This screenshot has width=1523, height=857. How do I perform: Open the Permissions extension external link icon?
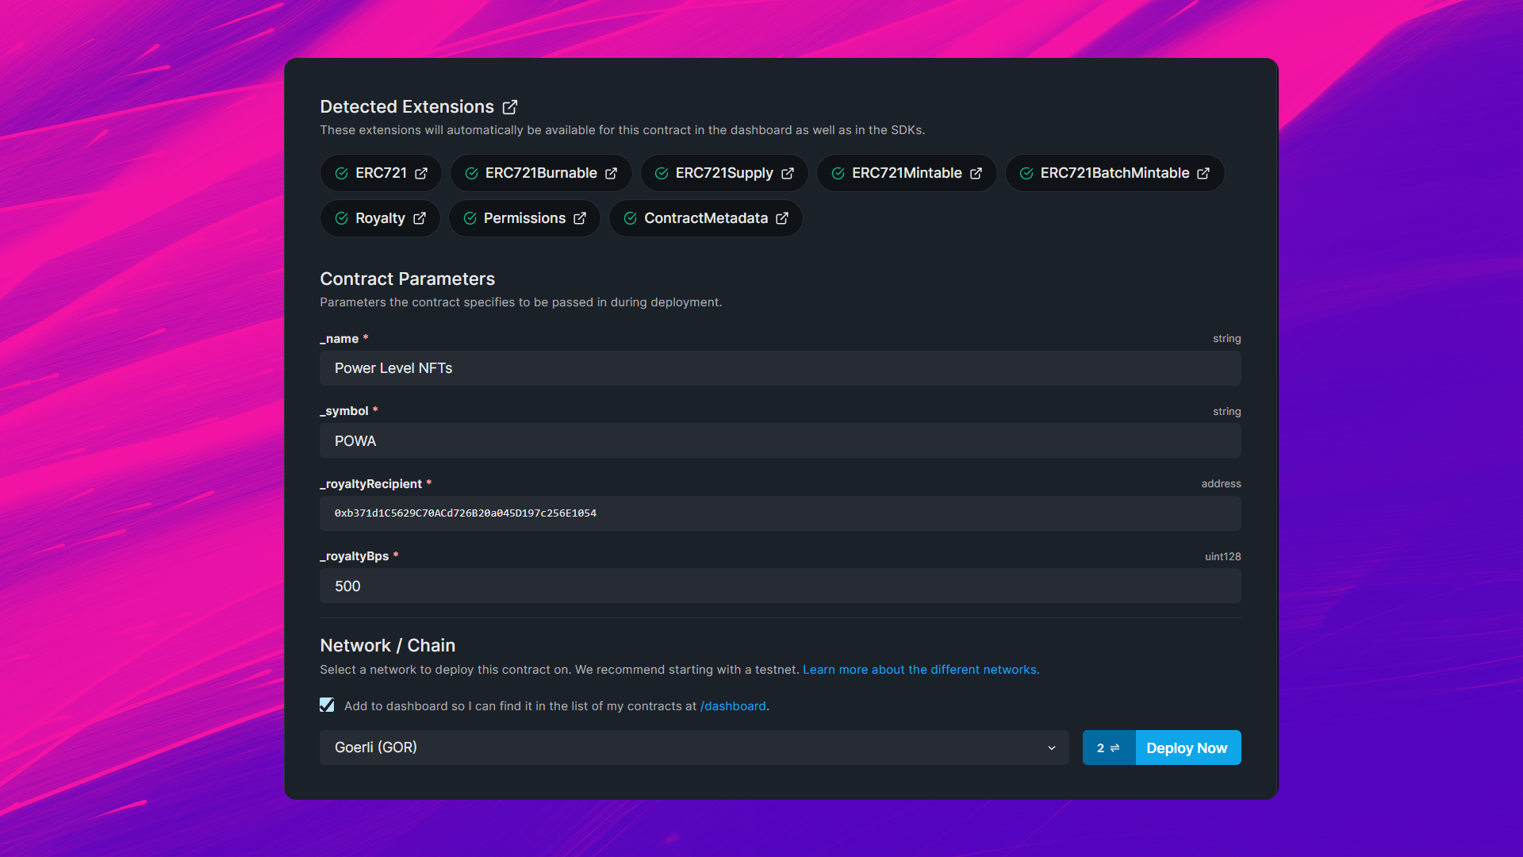point(581,218)
